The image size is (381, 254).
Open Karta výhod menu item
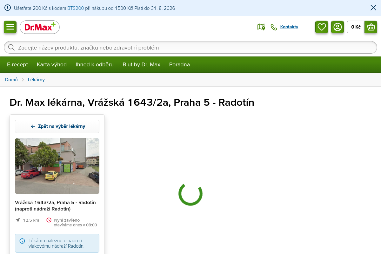coord(52,64)
